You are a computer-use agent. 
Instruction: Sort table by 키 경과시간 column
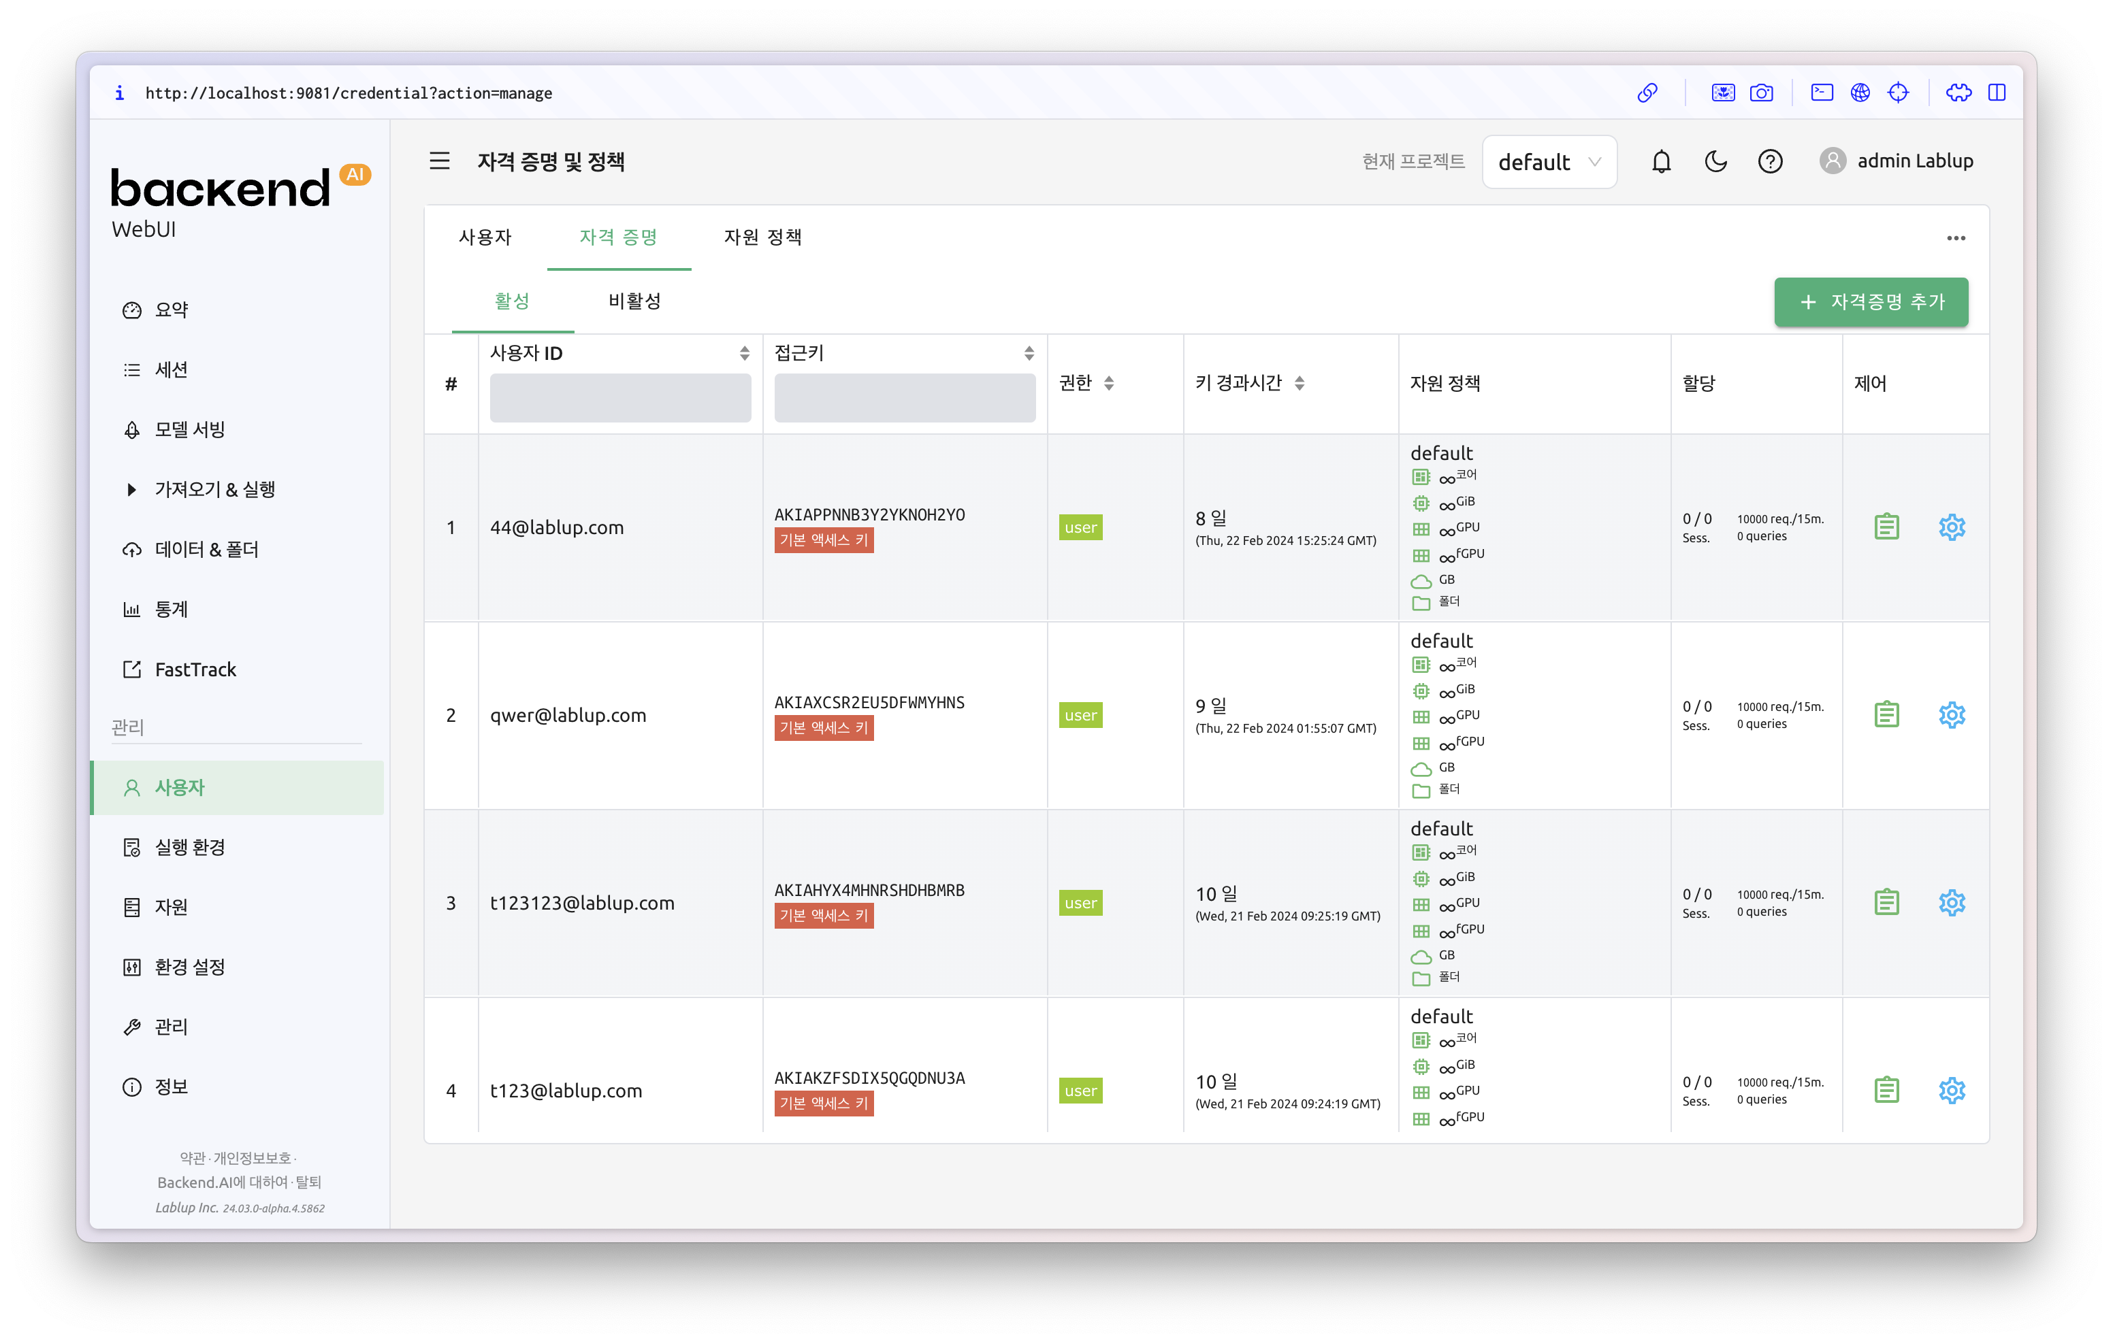point(1300,383)
